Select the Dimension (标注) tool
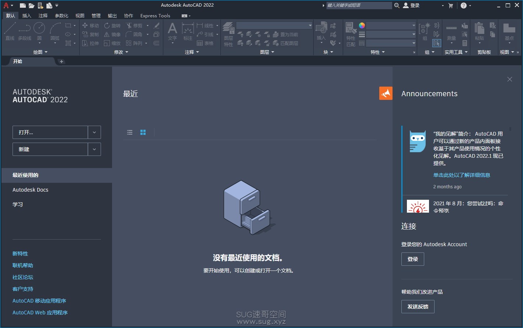Viewport: 523px width, 328px height. [x=188, y=31]
